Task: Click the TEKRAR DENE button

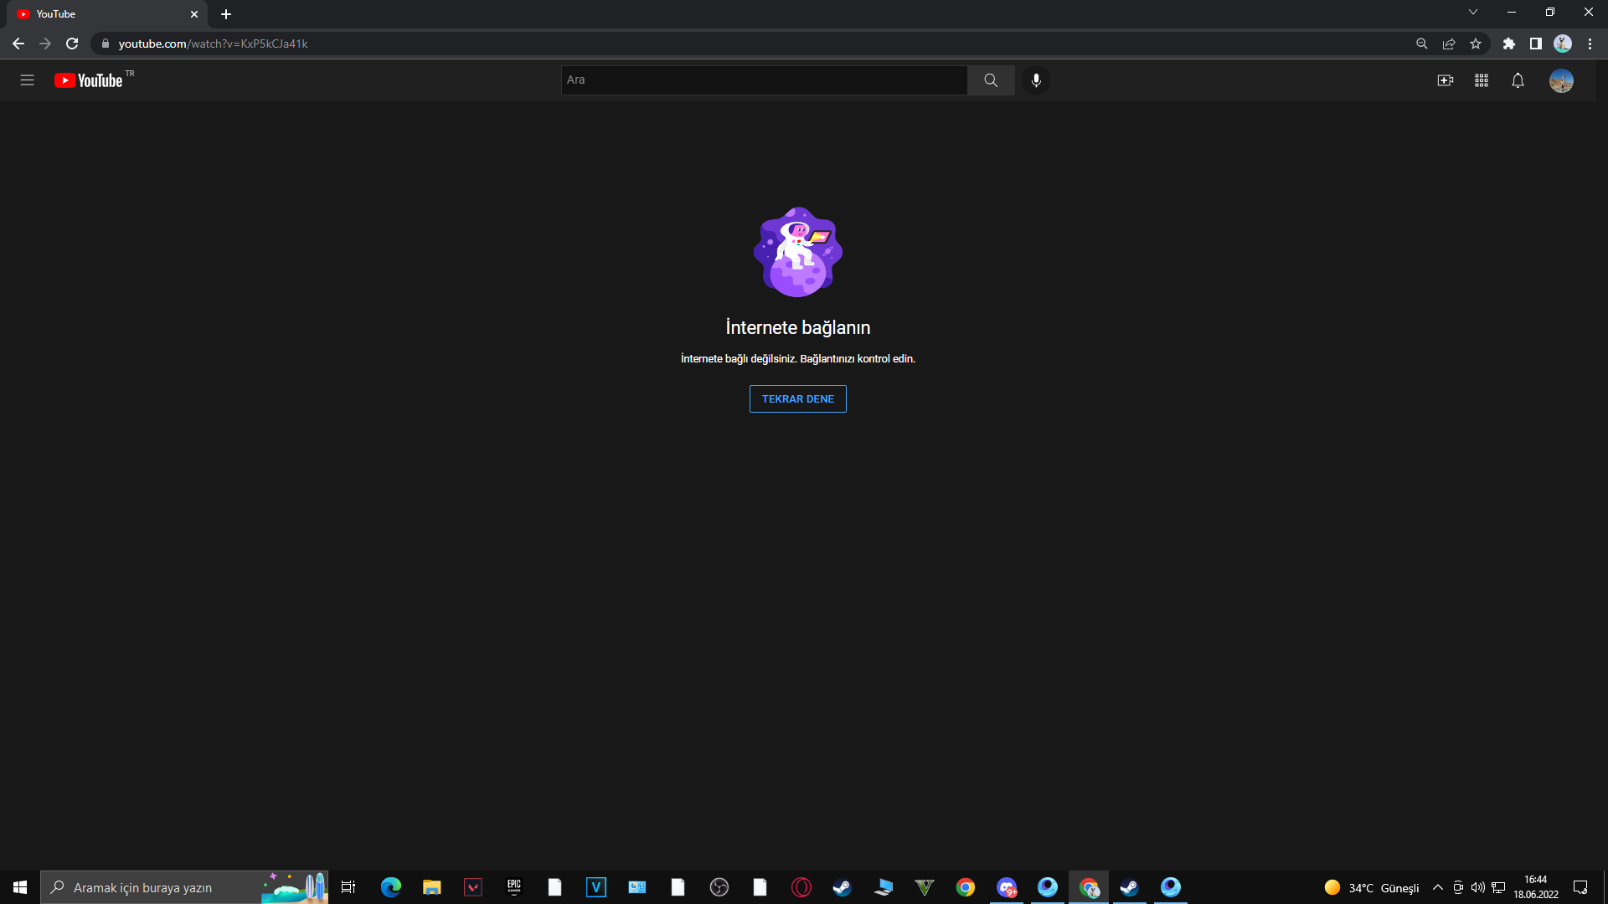Action: pos(797,398)
